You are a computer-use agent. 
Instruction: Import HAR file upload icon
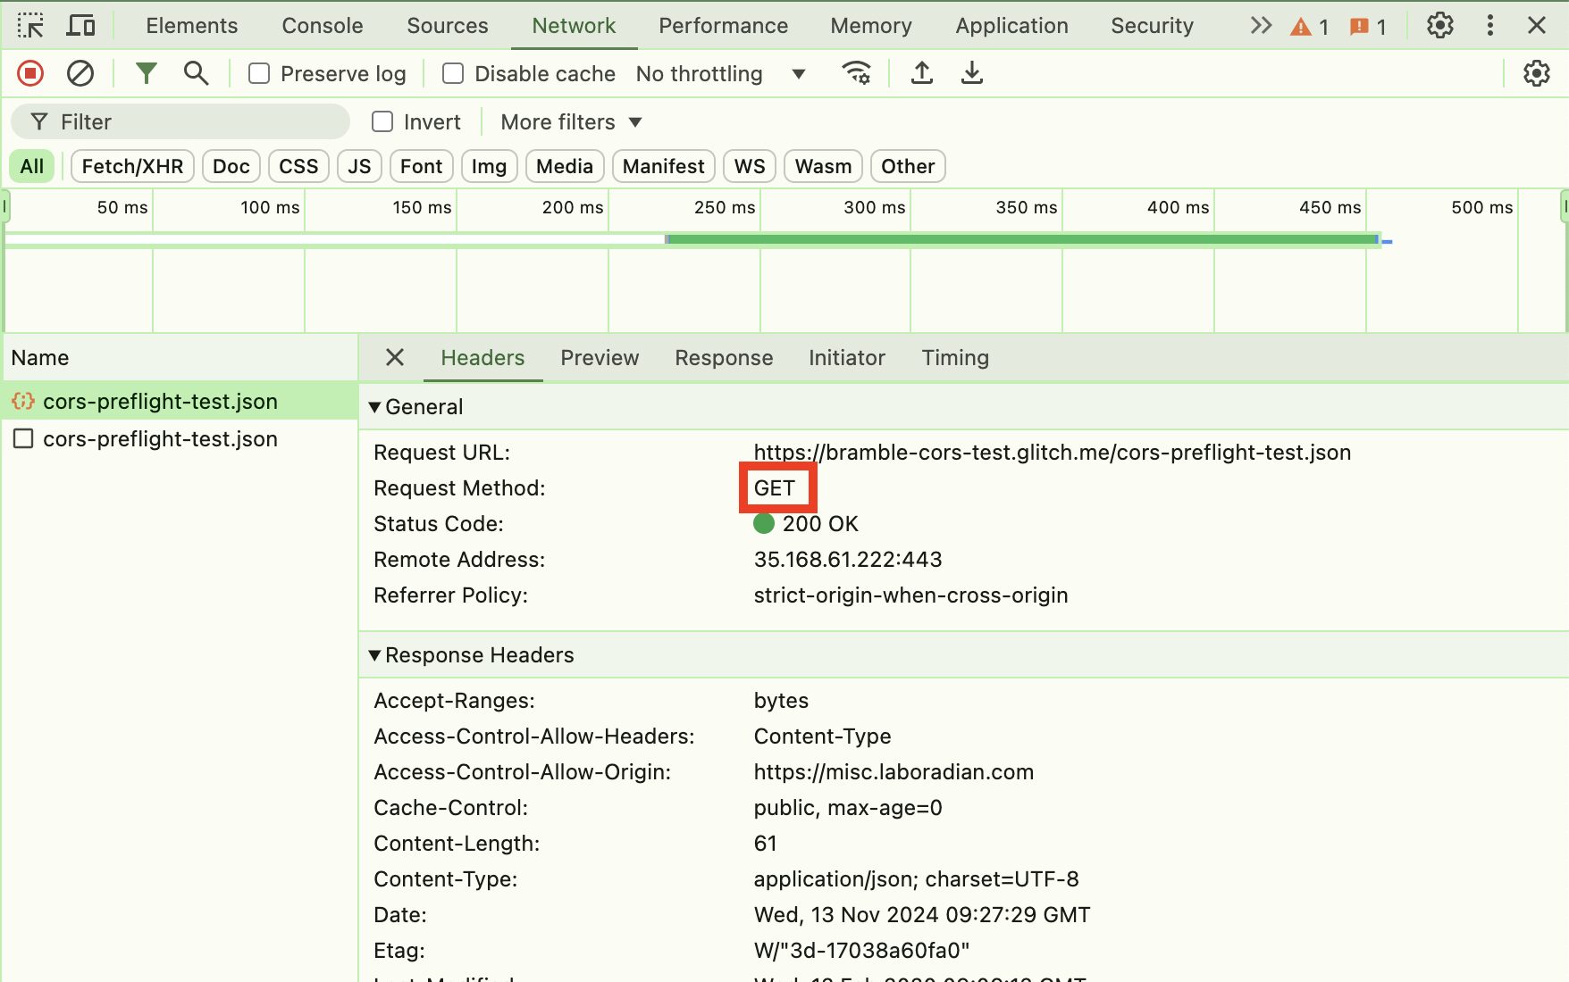tap(921, 73)
